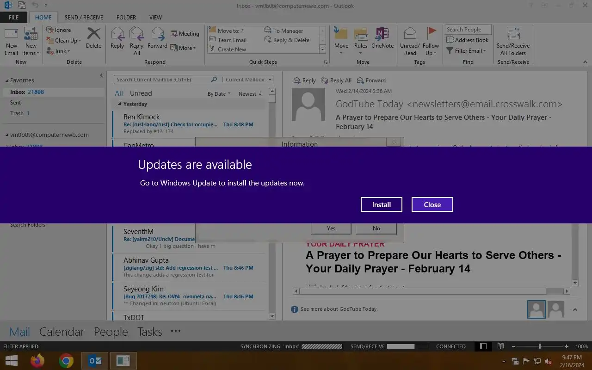
Task: Toggle Newest sort order
Action: pyautogui.click(x=250, y=94)
